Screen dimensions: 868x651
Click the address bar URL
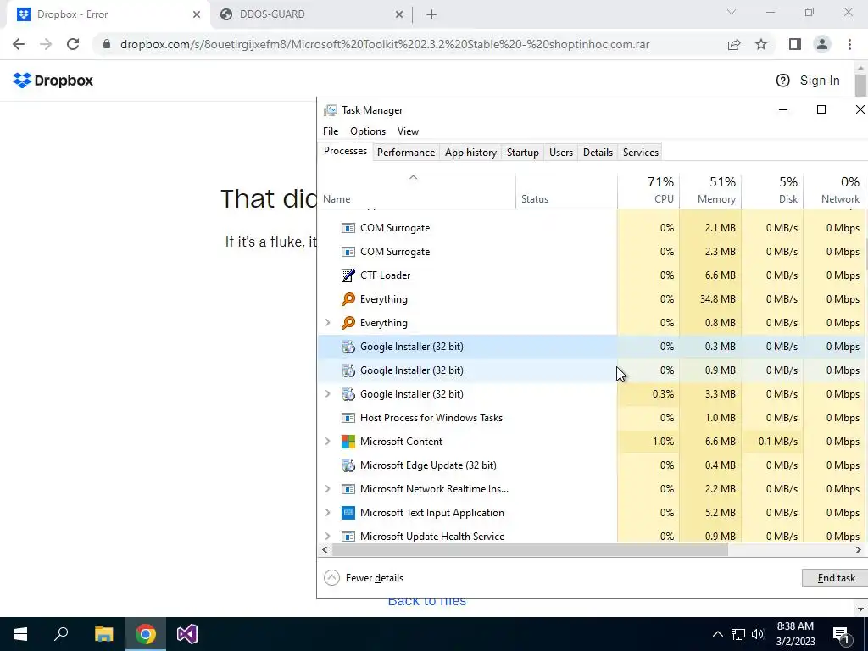385,44
